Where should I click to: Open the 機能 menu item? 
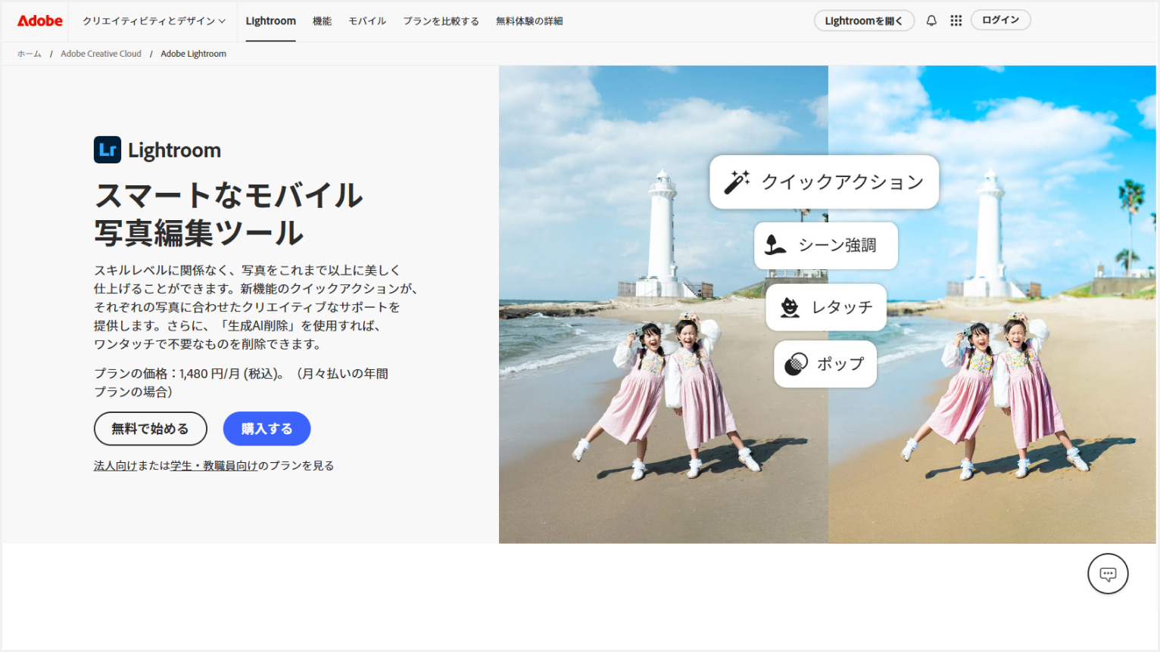pyautogui.click(x=323, y=20)
